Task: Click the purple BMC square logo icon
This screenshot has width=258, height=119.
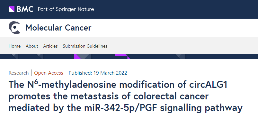Action: tap(12, 9)
